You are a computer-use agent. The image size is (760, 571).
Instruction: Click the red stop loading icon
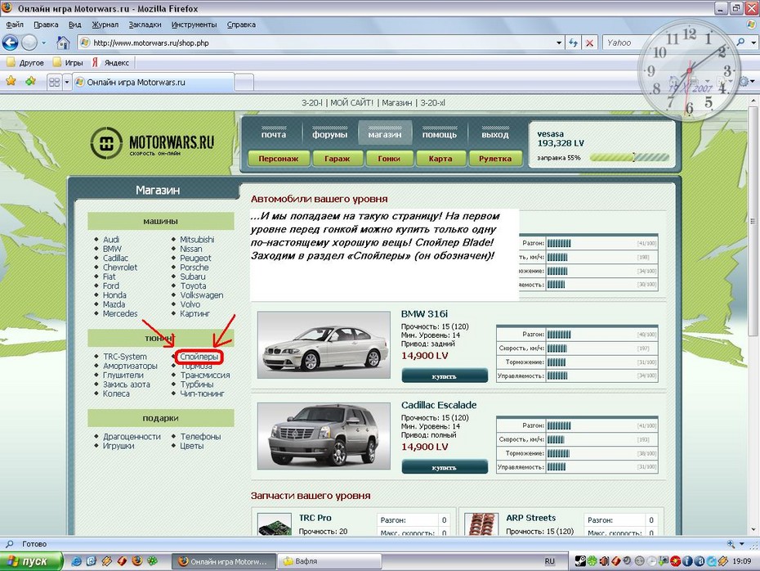tap(589, 43)
